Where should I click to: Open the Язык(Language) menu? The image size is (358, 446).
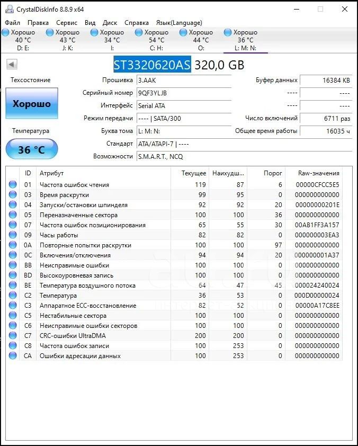pos(179,23)
